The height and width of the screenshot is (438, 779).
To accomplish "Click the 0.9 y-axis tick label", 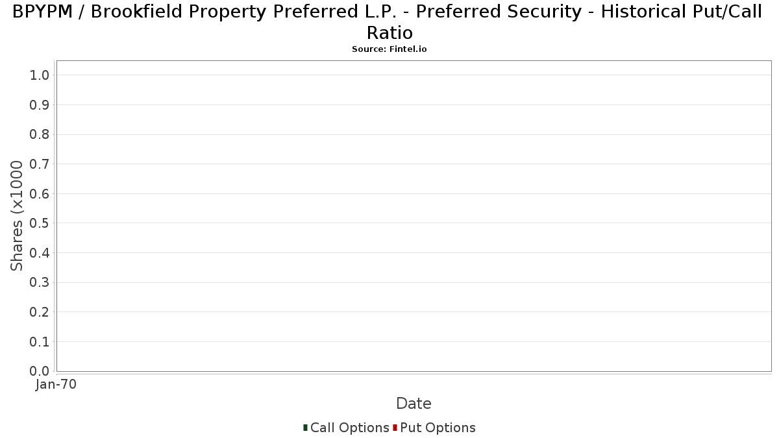I will pyautogui.click(x=40, y=105).
